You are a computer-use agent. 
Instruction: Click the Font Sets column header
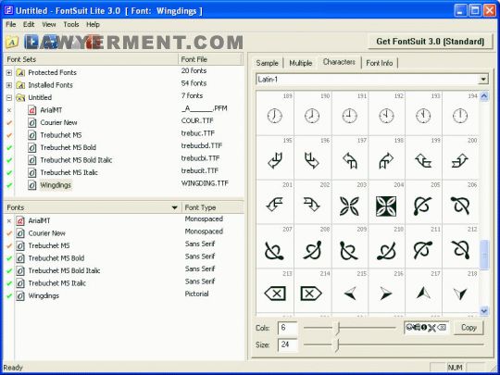coord(91,59)
